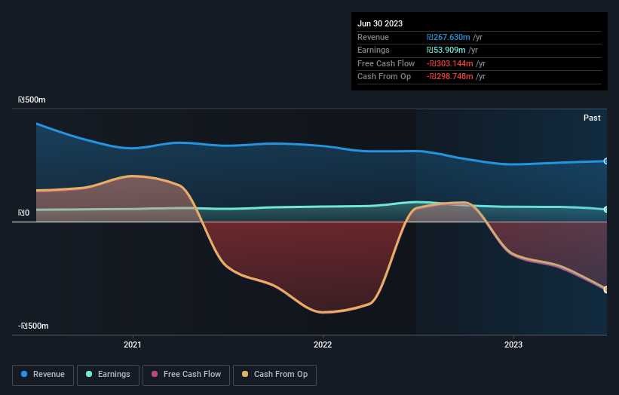Viewport: 619px width, 395px height.
Task: Click the Past label on chart
Action: point(592,118)
